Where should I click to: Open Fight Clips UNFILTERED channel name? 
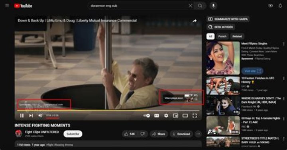(42, 132)
